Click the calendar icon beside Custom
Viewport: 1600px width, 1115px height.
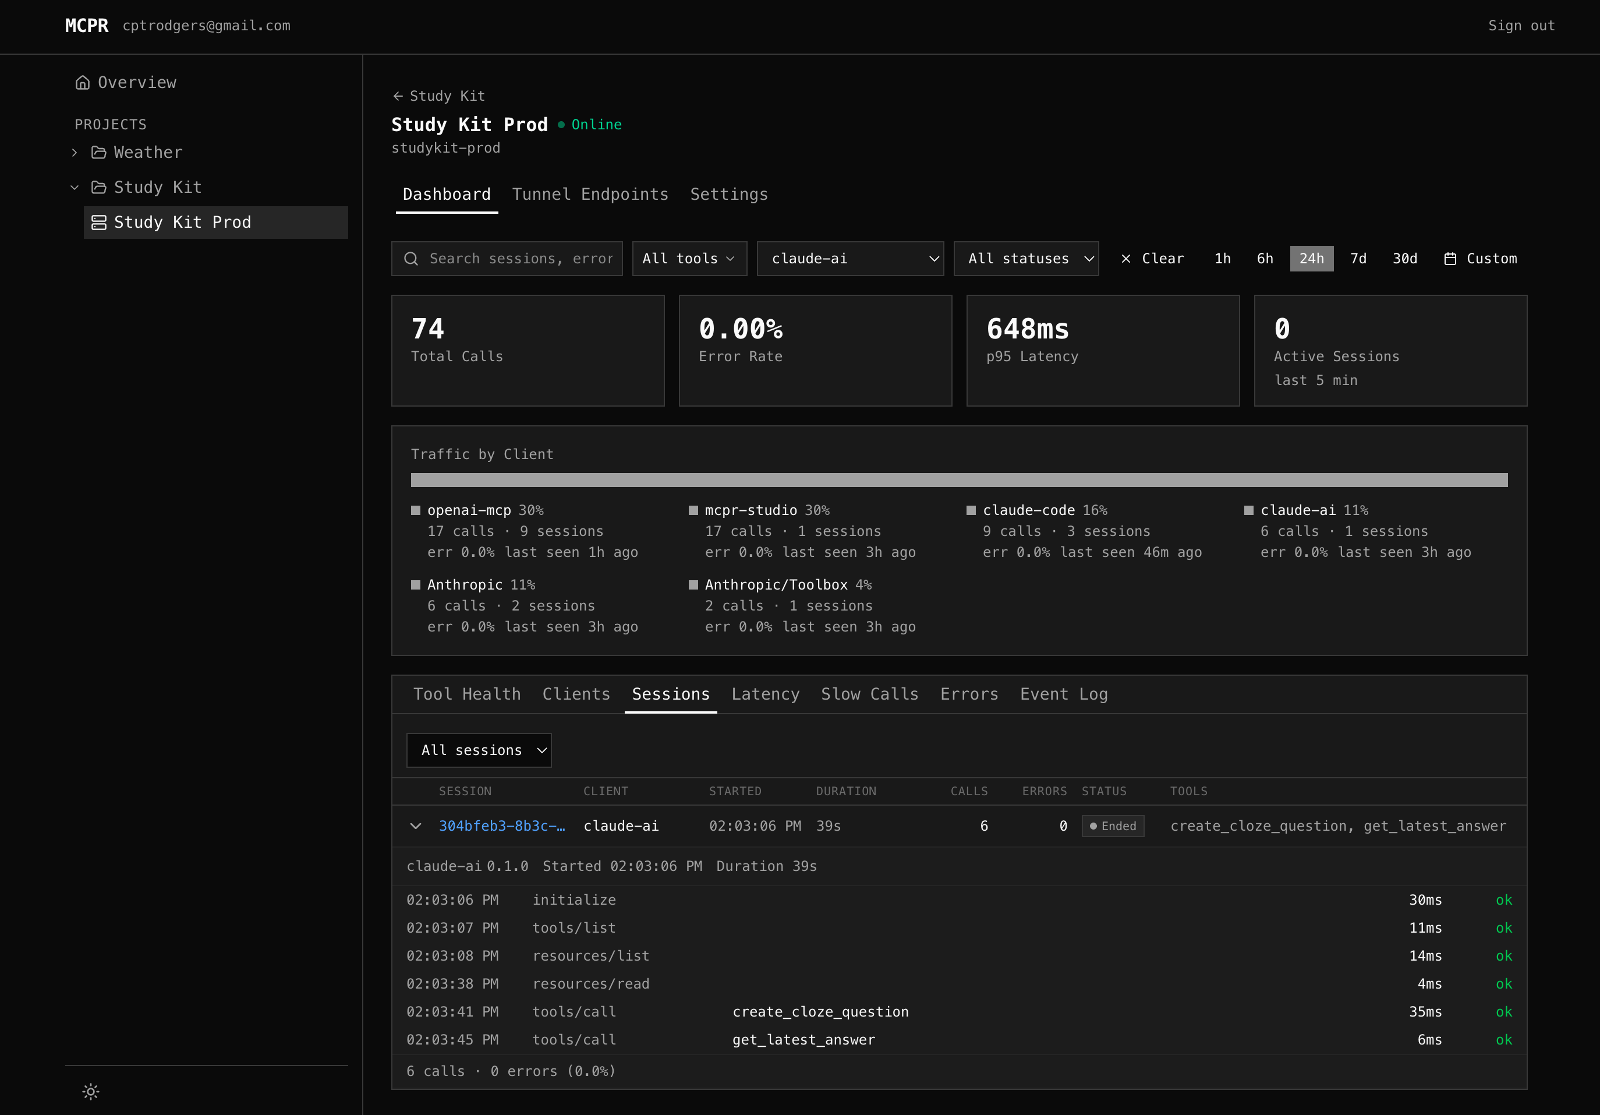coord(1451,258)
